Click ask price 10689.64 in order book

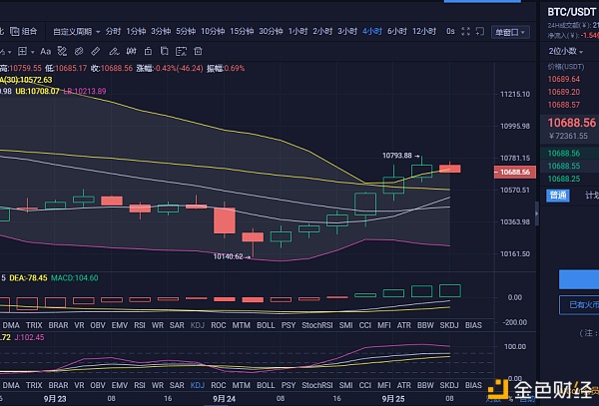point(563,79)
